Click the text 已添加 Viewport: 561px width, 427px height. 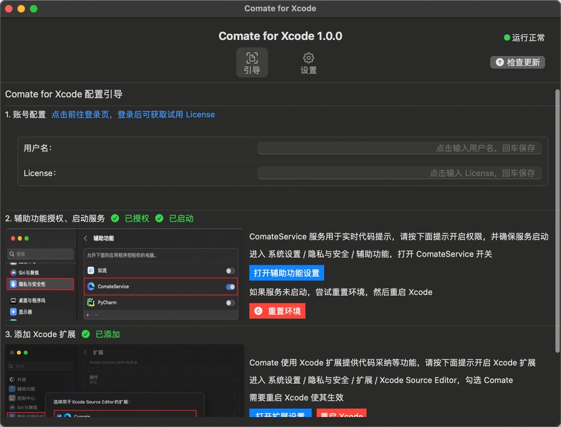[108, 334]
